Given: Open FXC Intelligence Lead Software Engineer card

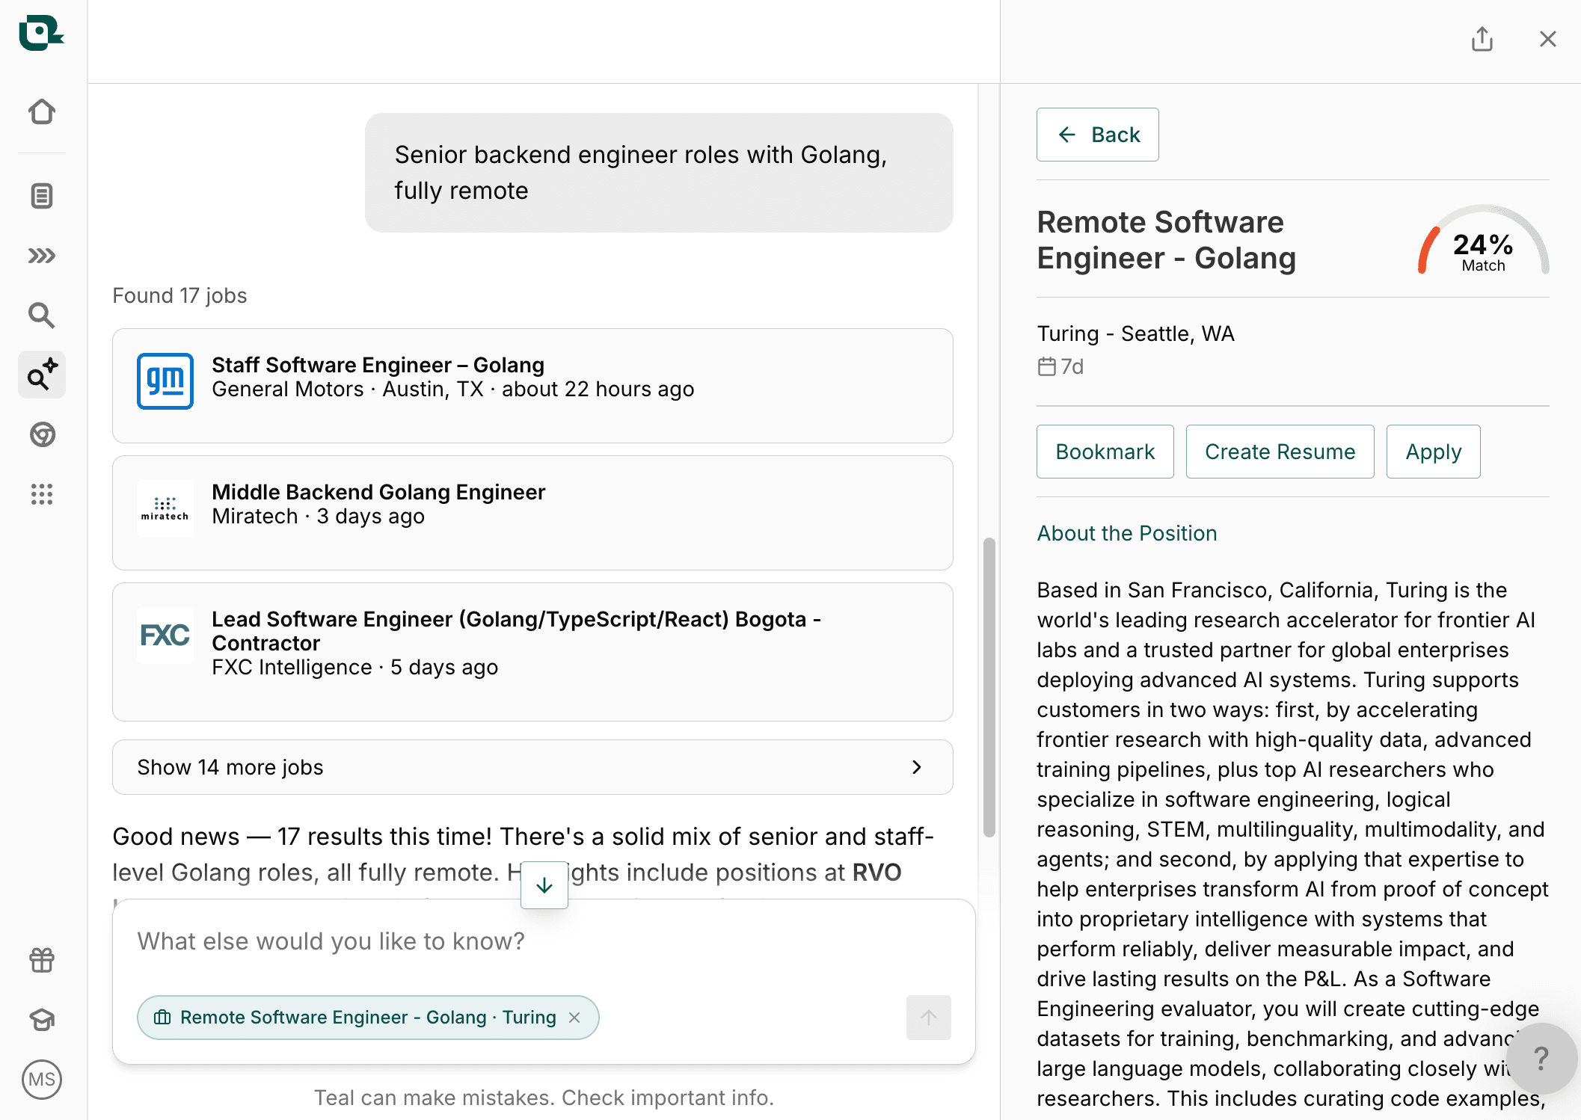Looking at the screenshot, I should [x=532, y=652].
